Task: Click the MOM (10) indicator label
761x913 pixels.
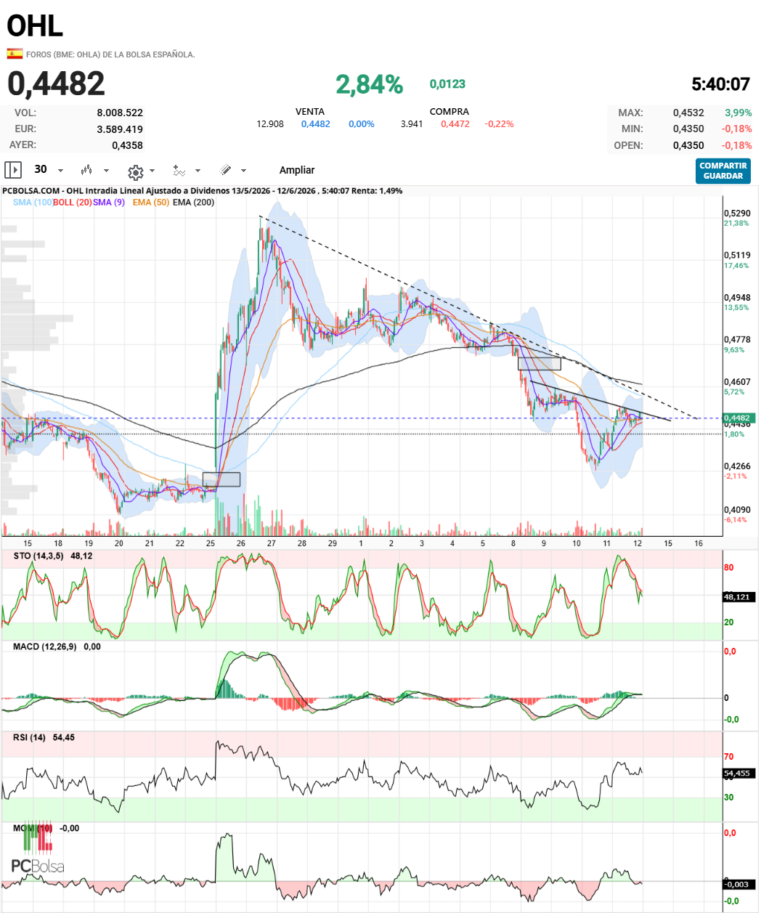Action: tap(33, 828)
